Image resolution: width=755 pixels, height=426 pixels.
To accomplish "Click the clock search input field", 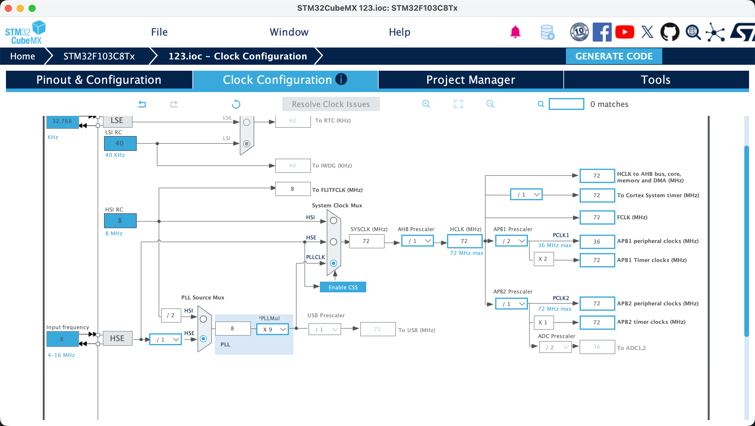I will click(566, 104).
